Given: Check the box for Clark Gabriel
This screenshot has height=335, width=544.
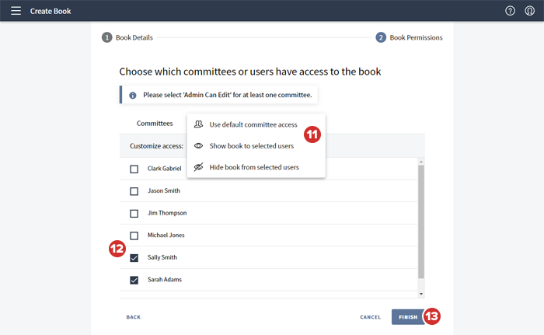Looking at the screenshot, I should coord(134,169).
